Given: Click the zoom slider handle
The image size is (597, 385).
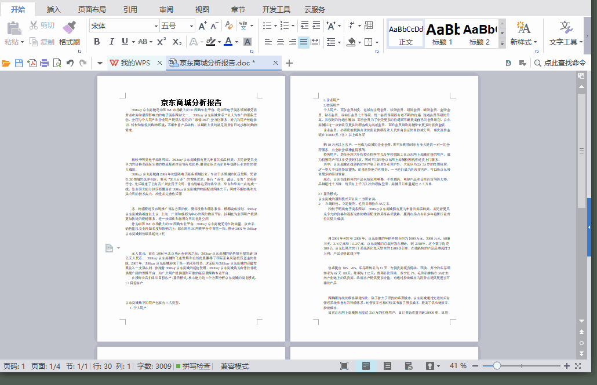Looking at the screenshot, I should point(497,366).
